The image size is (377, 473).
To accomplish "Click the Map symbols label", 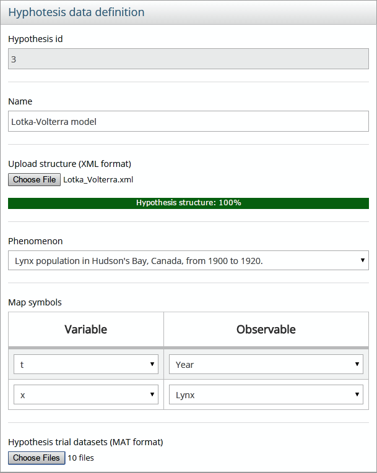I will click(x=35, y=302).
